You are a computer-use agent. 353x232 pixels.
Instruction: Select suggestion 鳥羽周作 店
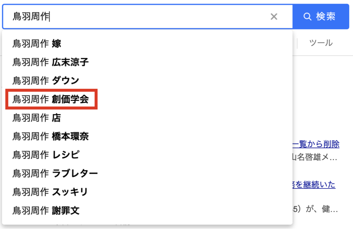(x=148, y=118)
